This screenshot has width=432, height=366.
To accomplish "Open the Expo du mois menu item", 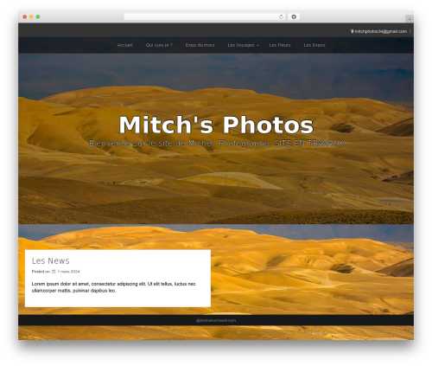I will click(x=200, y=45).
